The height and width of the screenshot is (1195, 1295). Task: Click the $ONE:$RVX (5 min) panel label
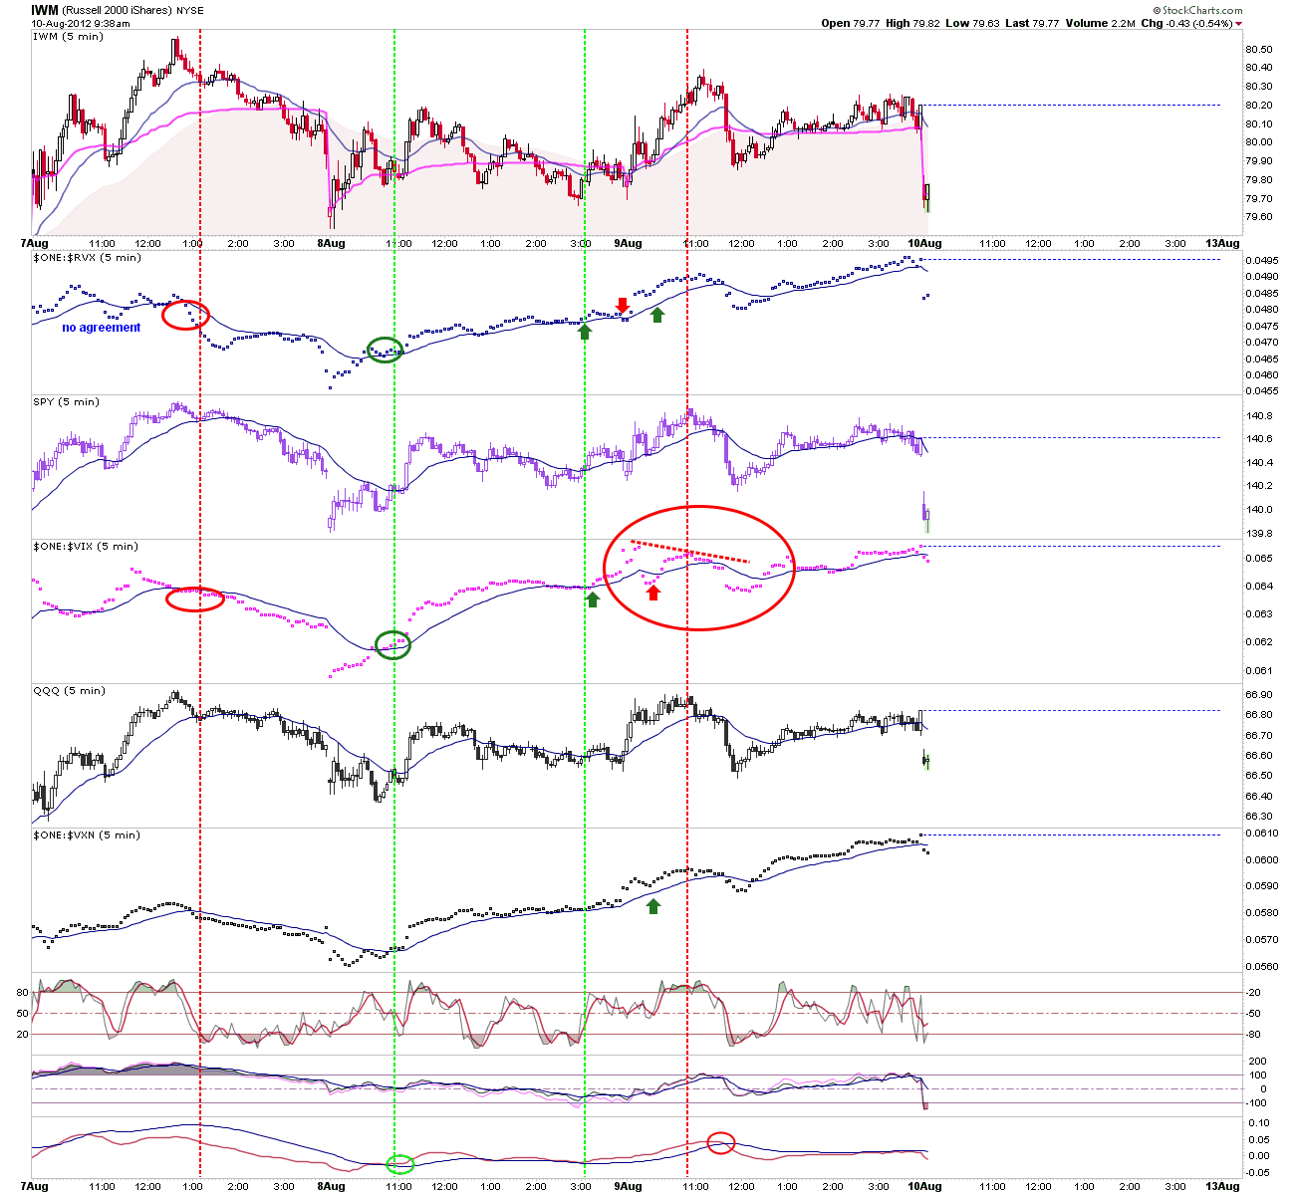[88, 257]
